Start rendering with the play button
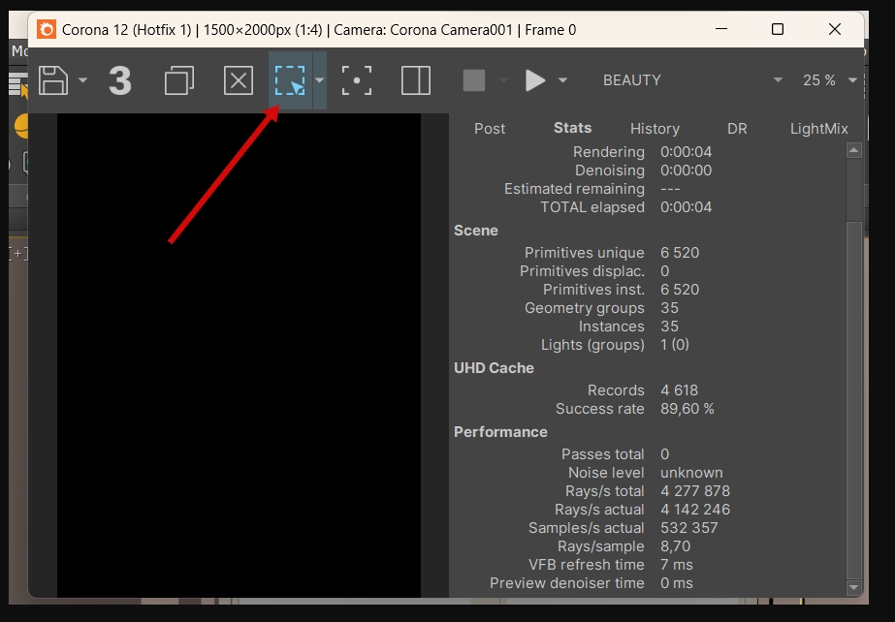Screen dimensions: 895x622 [535, 80]
